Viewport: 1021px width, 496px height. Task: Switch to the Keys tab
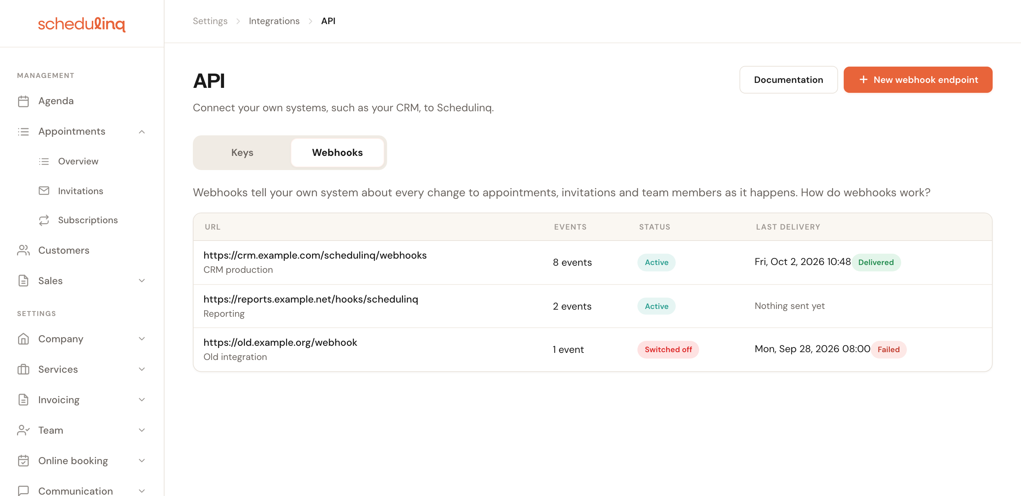point(242,153)
